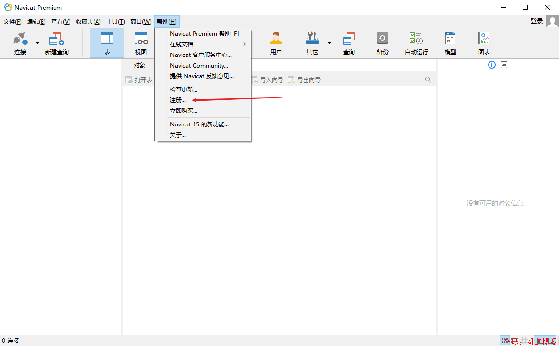The height and width of the screenshot is (346, 559).
Task: Switch to detail view in the status bar
Action: point(515,341)
